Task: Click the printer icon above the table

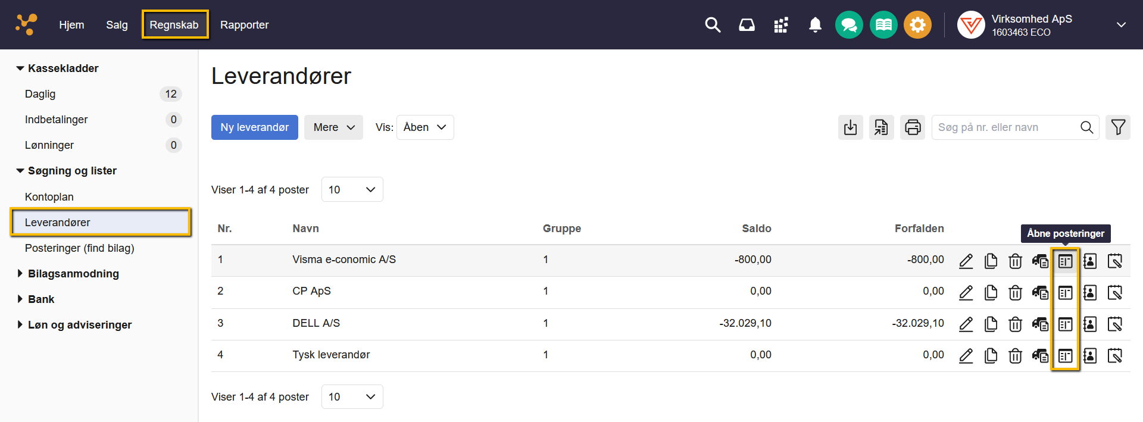Action: click(912, 127)
